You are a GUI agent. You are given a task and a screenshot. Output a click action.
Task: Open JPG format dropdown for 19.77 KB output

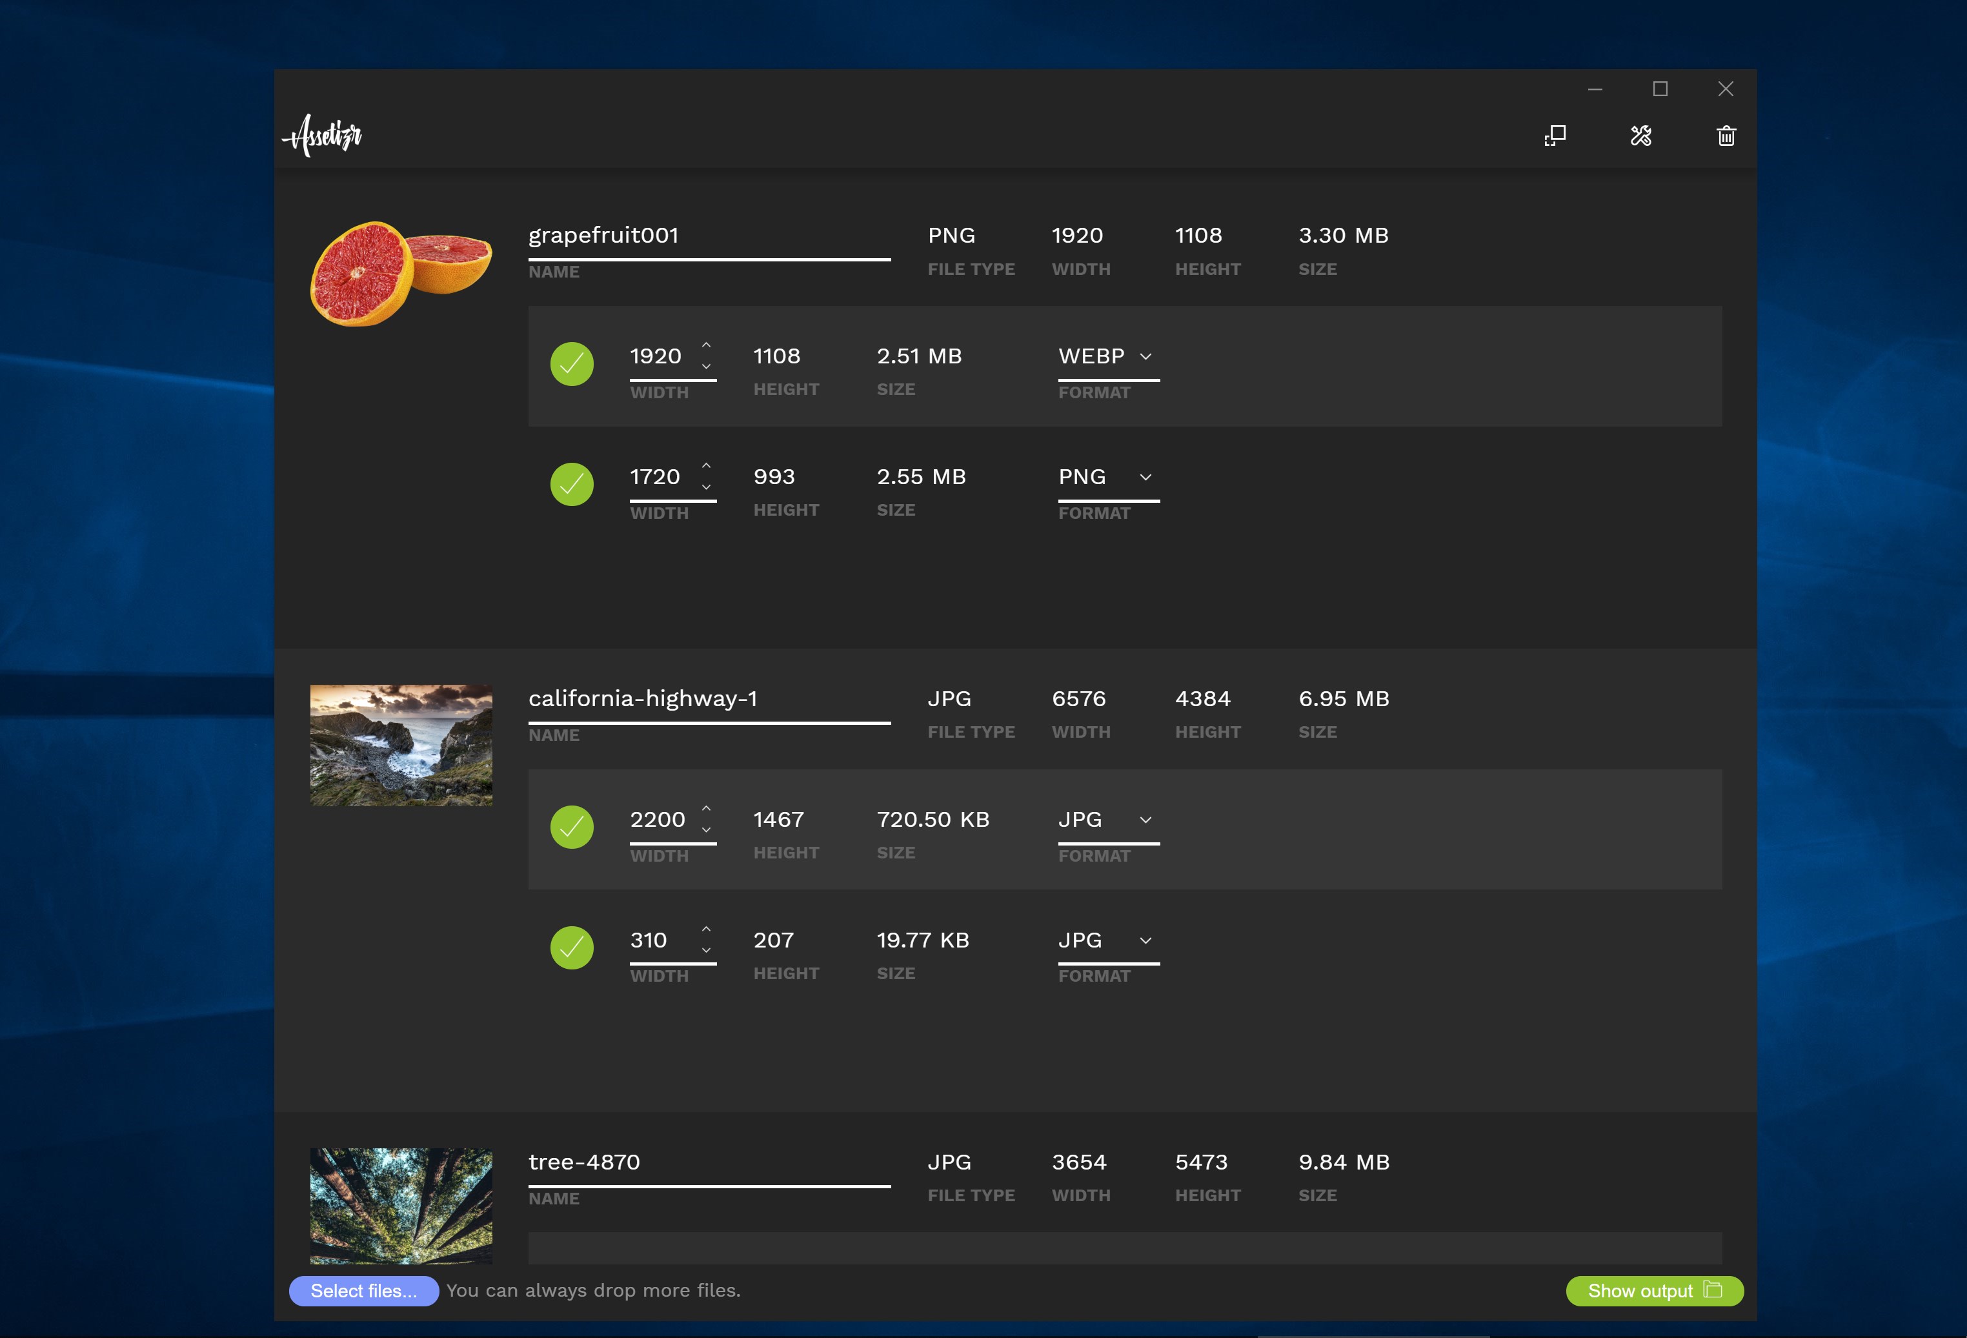1107,940
